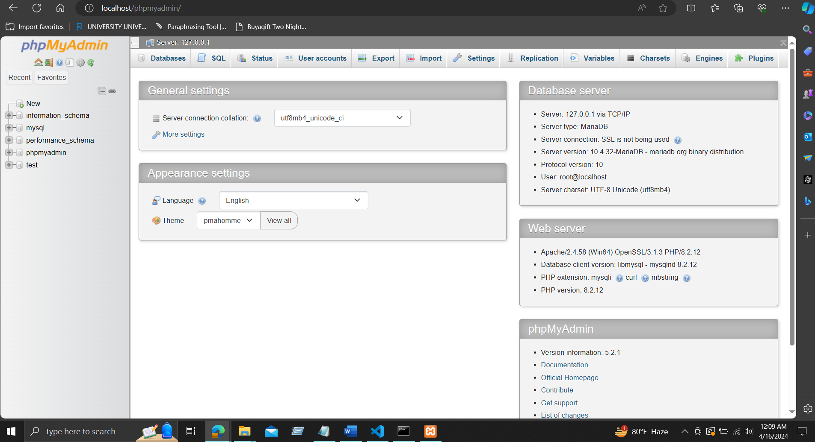Switch to the Databases tab
Viewport: 815px width, 442px height.
(163, 58)
